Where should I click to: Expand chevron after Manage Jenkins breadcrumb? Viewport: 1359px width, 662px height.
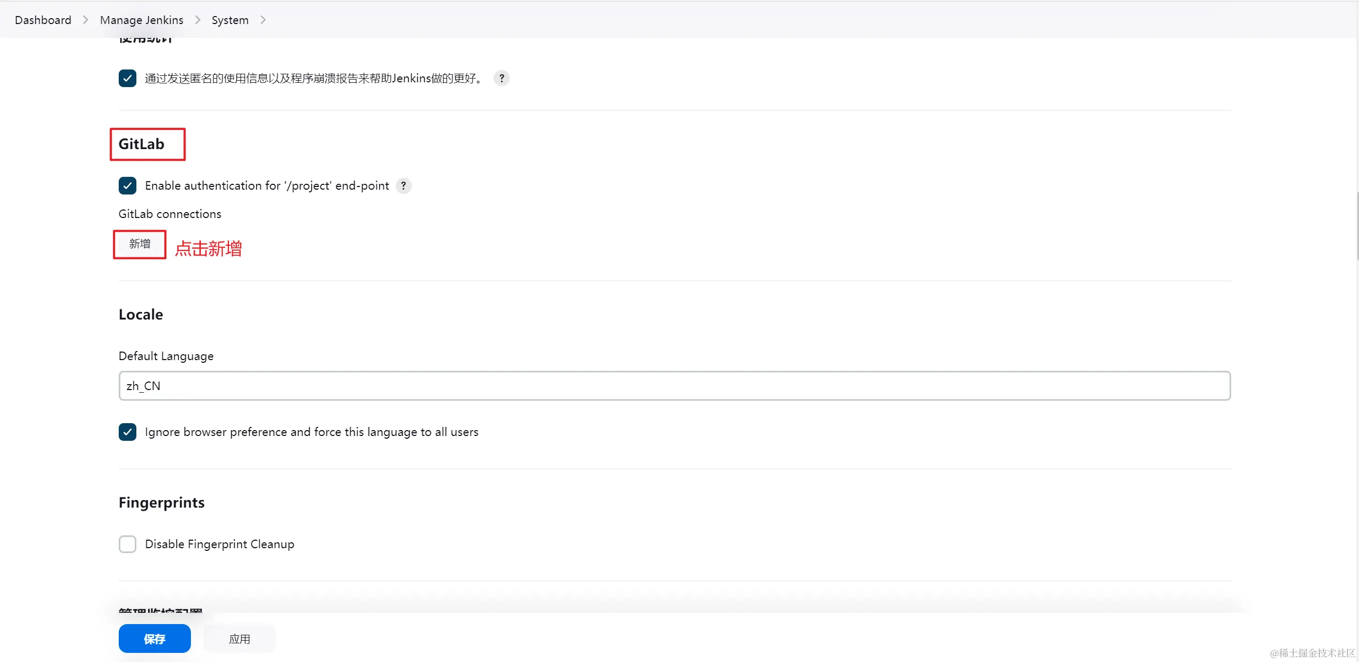(198, 20)
